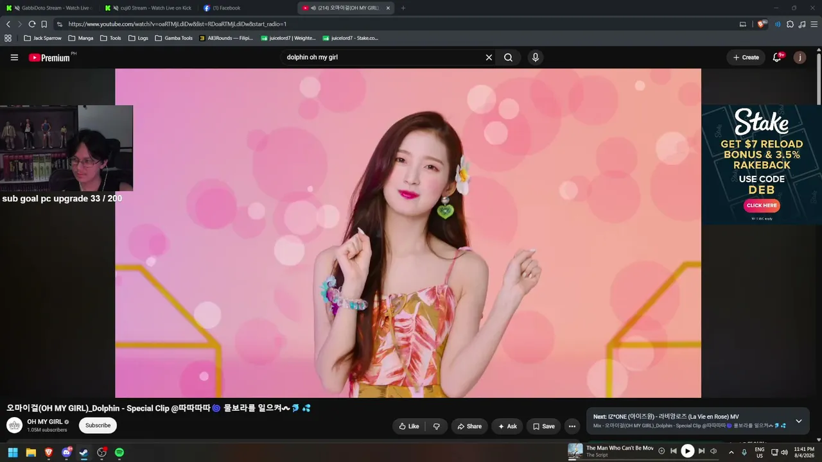Open the YouTube guide hamburger menu
Image resolution: width=822 pixels, height=462 pixels.
click(14, 57)
